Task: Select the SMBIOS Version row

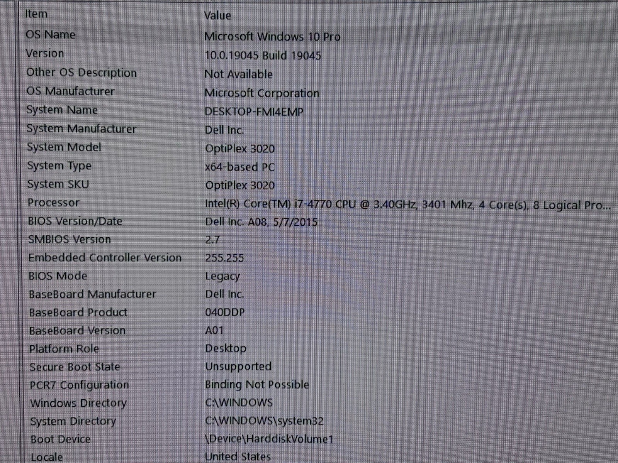Action: coord(70,239)
